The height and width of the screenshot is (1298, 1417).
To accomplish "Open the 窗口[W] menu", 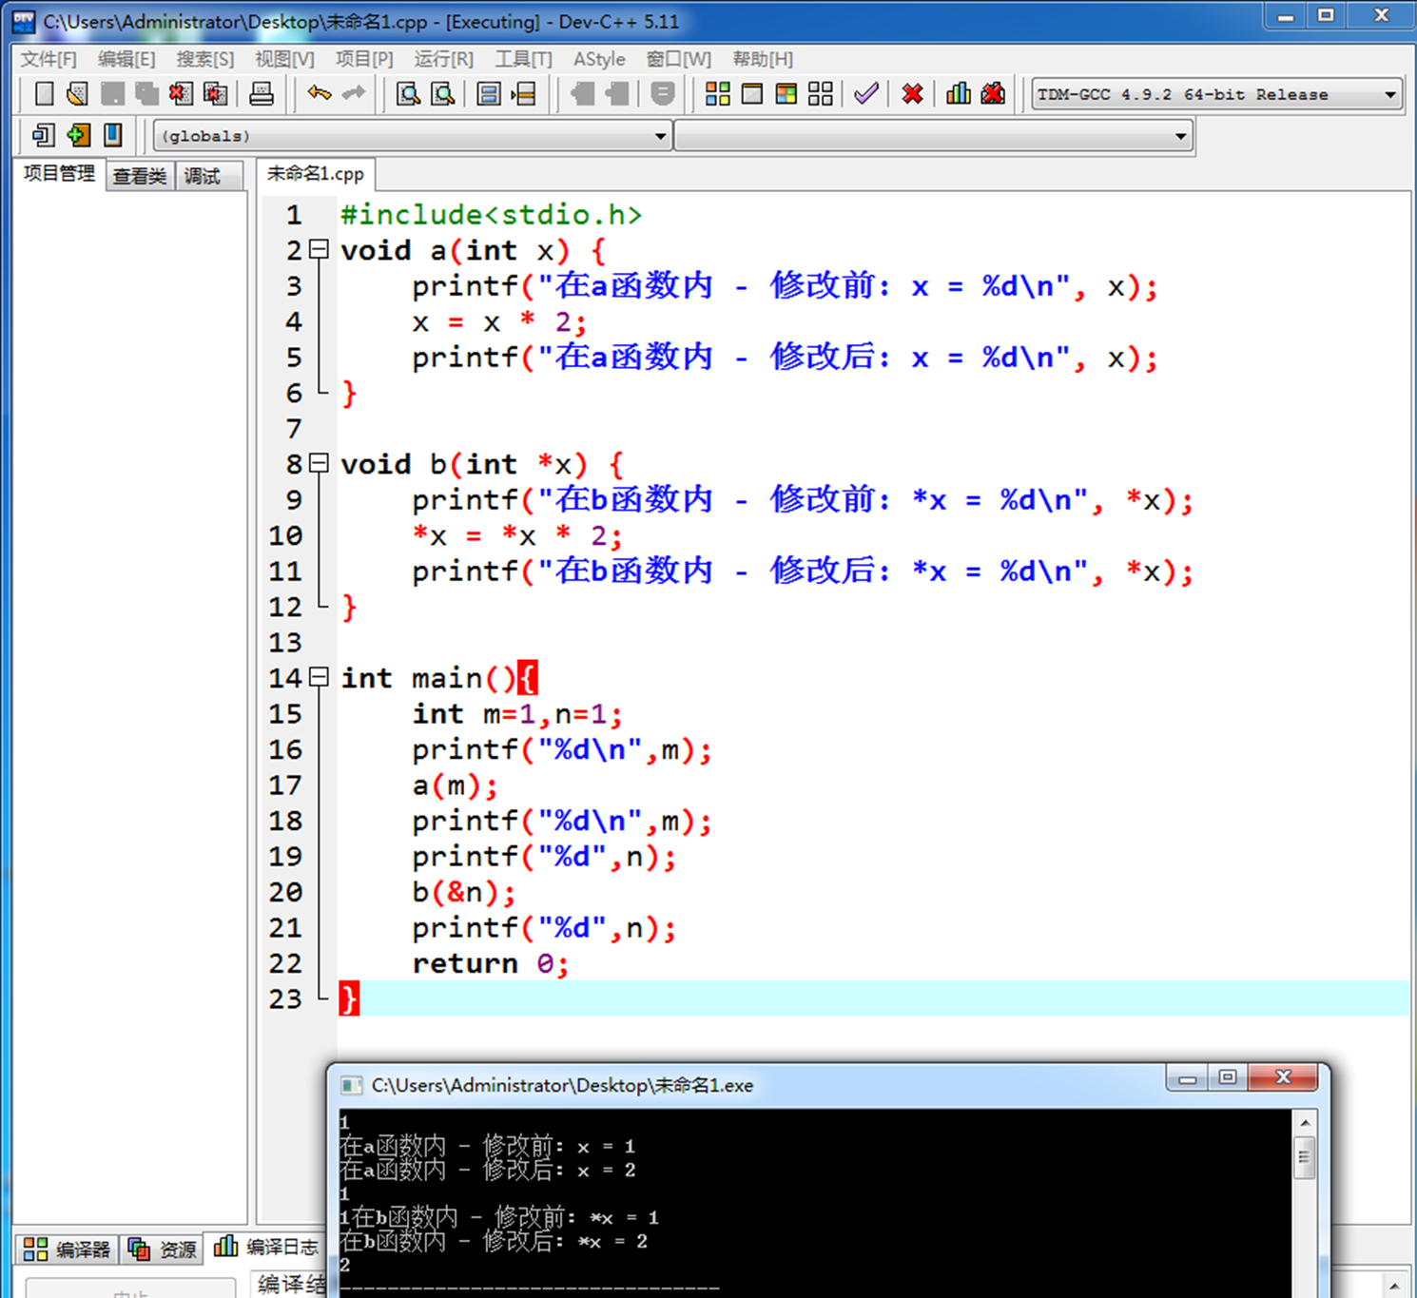I will click(x=679, y=59).
